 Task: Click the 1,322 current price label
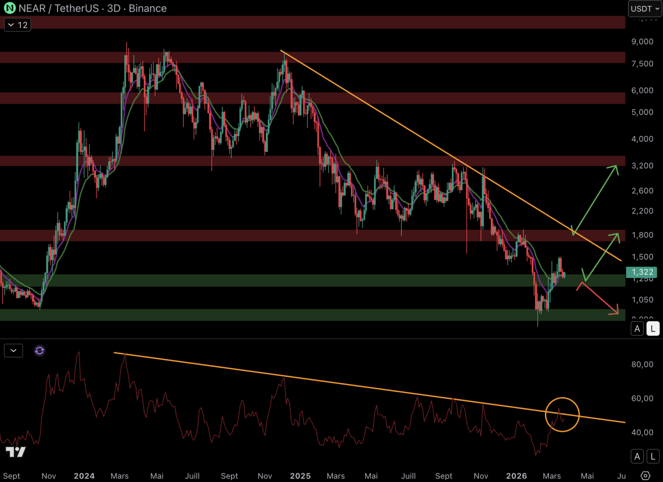point(642,272)
